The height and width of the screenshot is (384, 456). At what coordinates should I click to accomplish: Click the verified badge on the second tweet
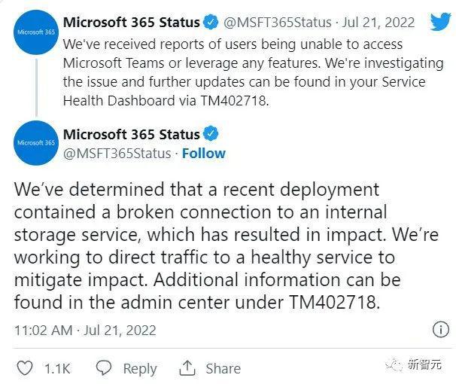coord(211,135)
